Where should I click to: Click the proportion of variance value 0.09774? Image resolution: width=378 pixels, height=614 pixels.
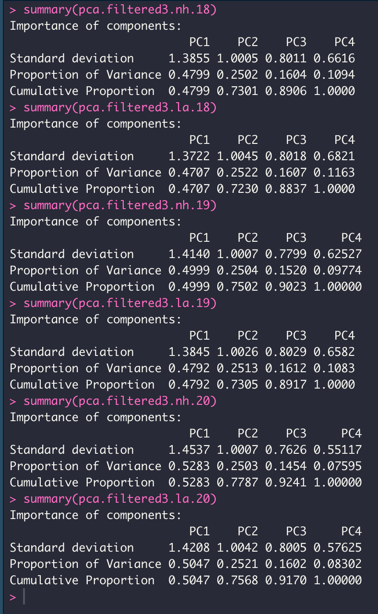[338, 271]
